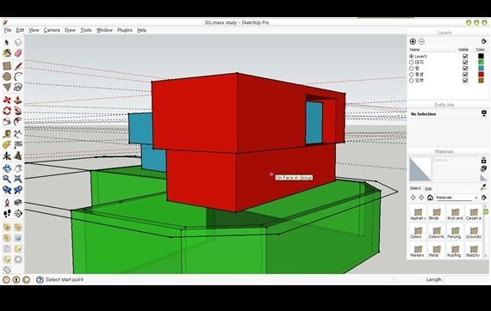Viewport: 491px width, 311px height.
Task: Select the Offset tool
Action: [18, 121]
